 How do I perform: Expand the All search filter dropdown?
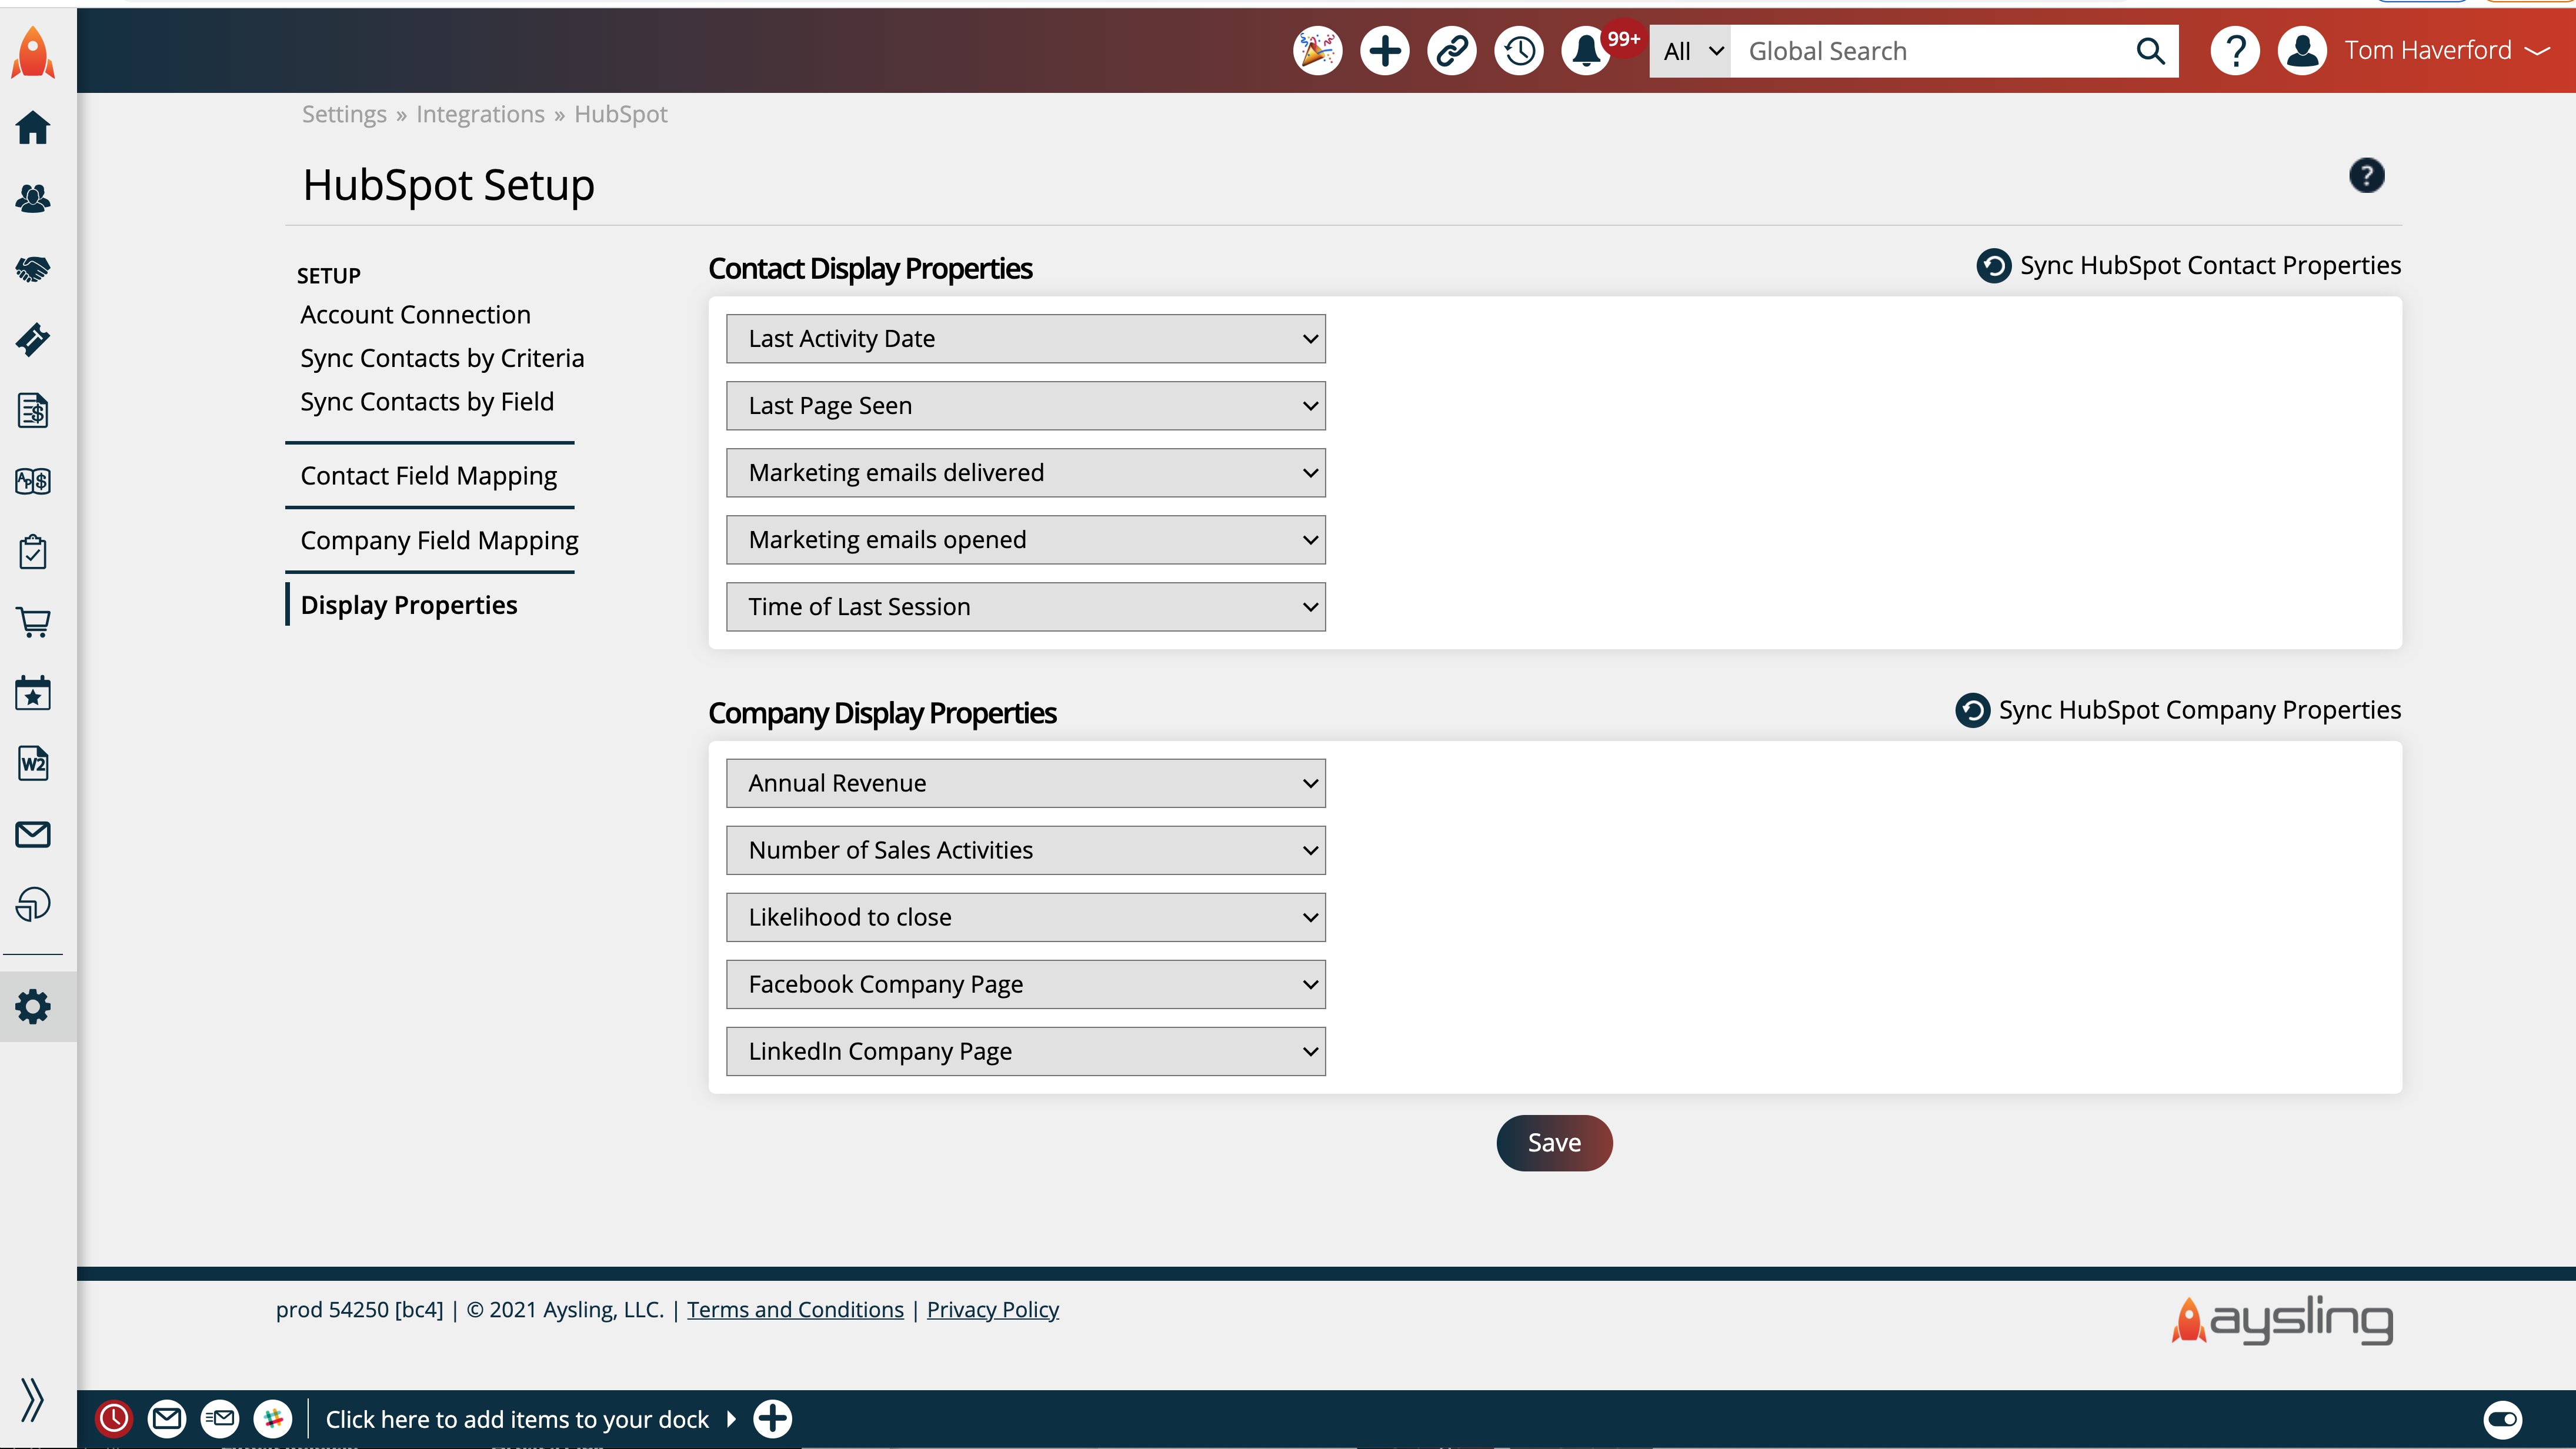tap(1689, 50)
